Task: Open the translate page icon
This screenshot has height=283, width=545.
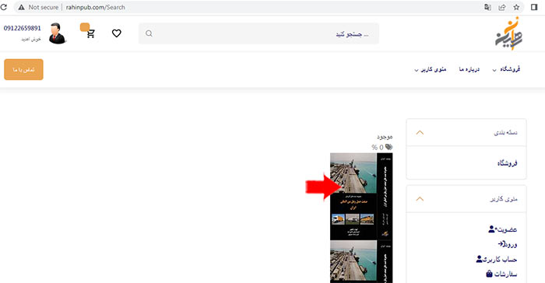Action: [x=487, y=7]
